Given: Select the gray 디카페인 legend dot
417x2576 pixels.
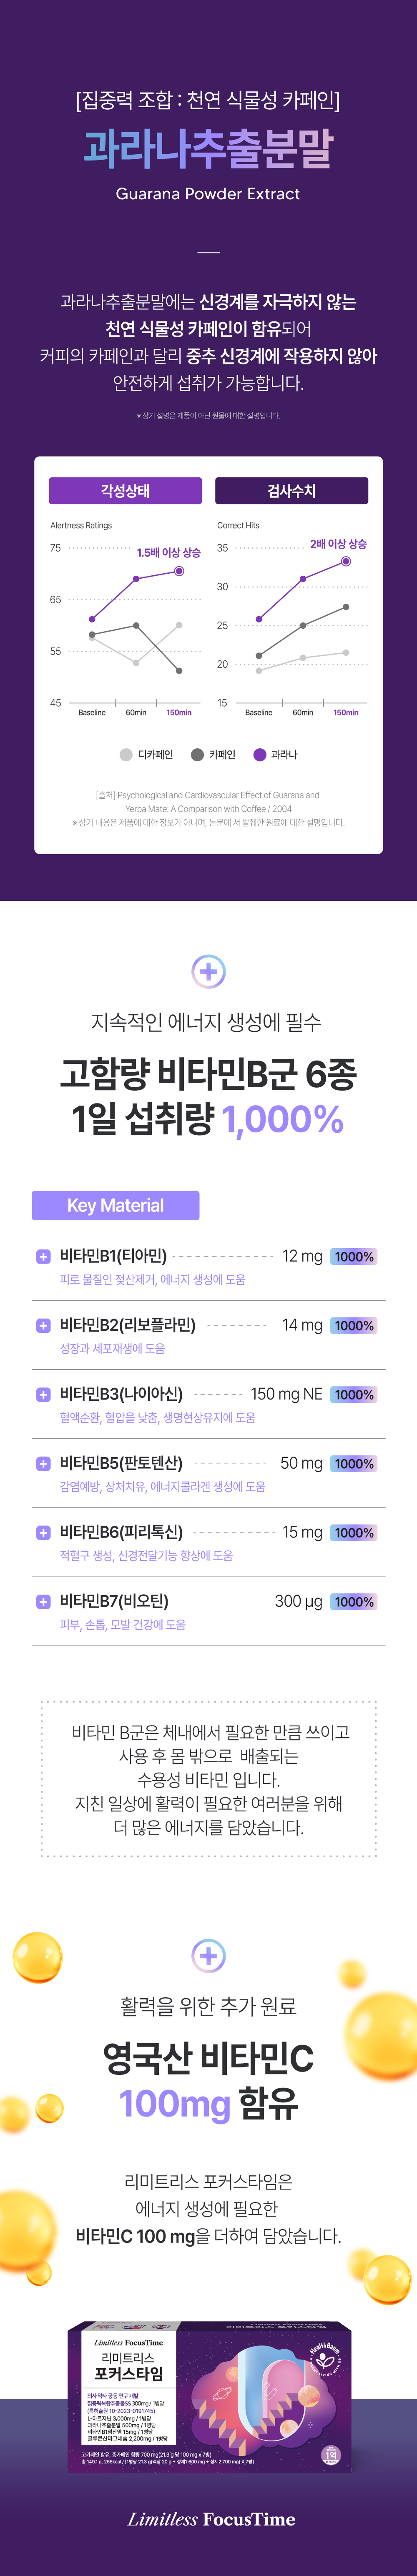Looking at the screenshot, I should click(126, 755).
